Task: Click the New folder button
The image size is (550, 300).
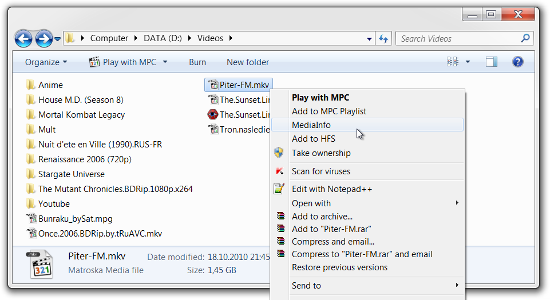Action: coord(247,62)
